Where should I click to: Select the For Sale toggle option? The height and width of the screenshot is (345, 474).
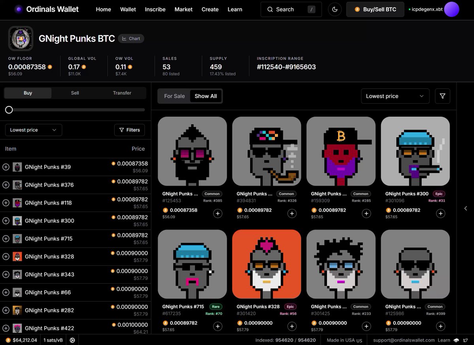[x=174, y=96]
